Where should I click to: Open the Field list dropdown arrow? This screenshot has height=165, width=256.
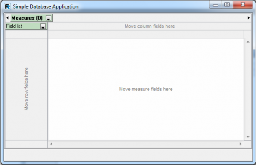click(x=43, y=26)
